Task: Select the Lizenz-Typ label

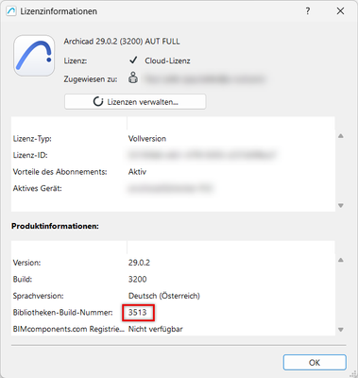Action: click(x=32, y=139)
